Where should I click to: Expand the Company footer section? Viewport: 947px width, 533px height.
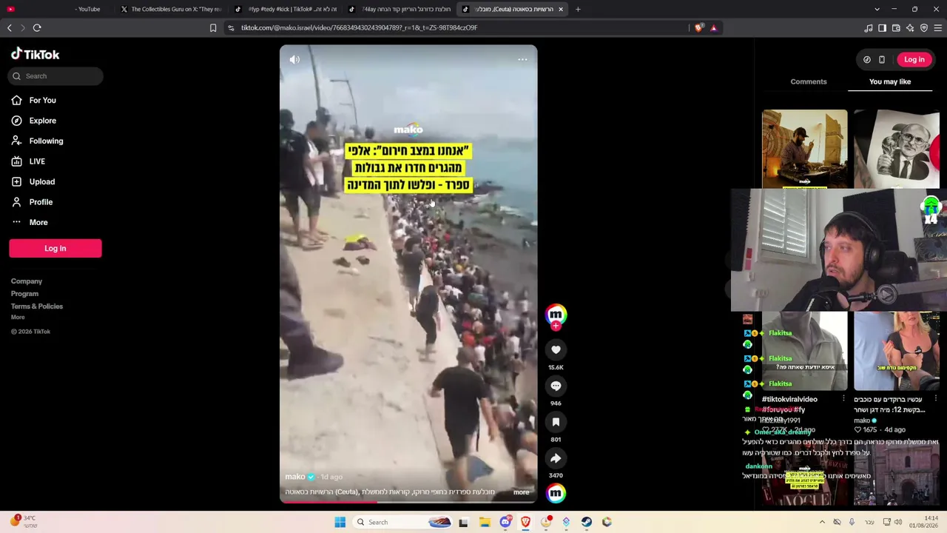pyautogui.click(x=27, y=281)
